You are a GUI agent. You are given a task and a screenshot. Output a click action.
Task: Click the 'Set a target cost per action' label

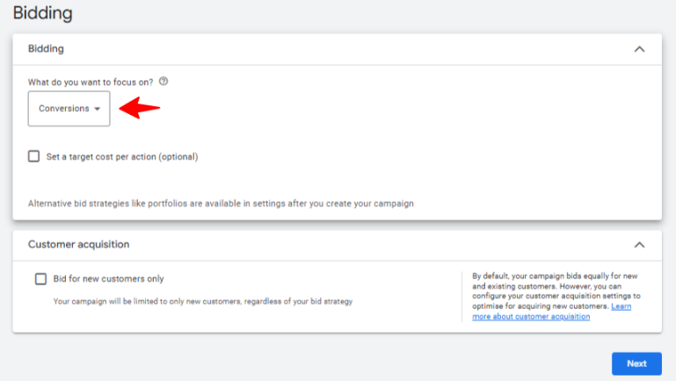[122, 157]
